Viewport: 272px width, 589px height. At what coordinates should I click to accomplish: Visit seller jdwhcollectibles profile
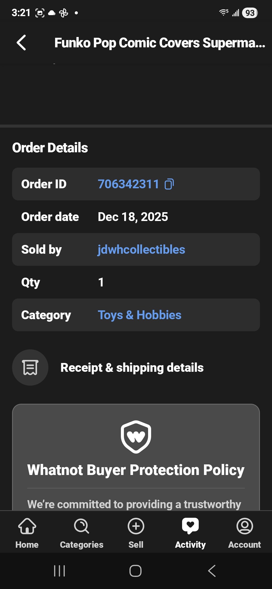click(141, 250)
